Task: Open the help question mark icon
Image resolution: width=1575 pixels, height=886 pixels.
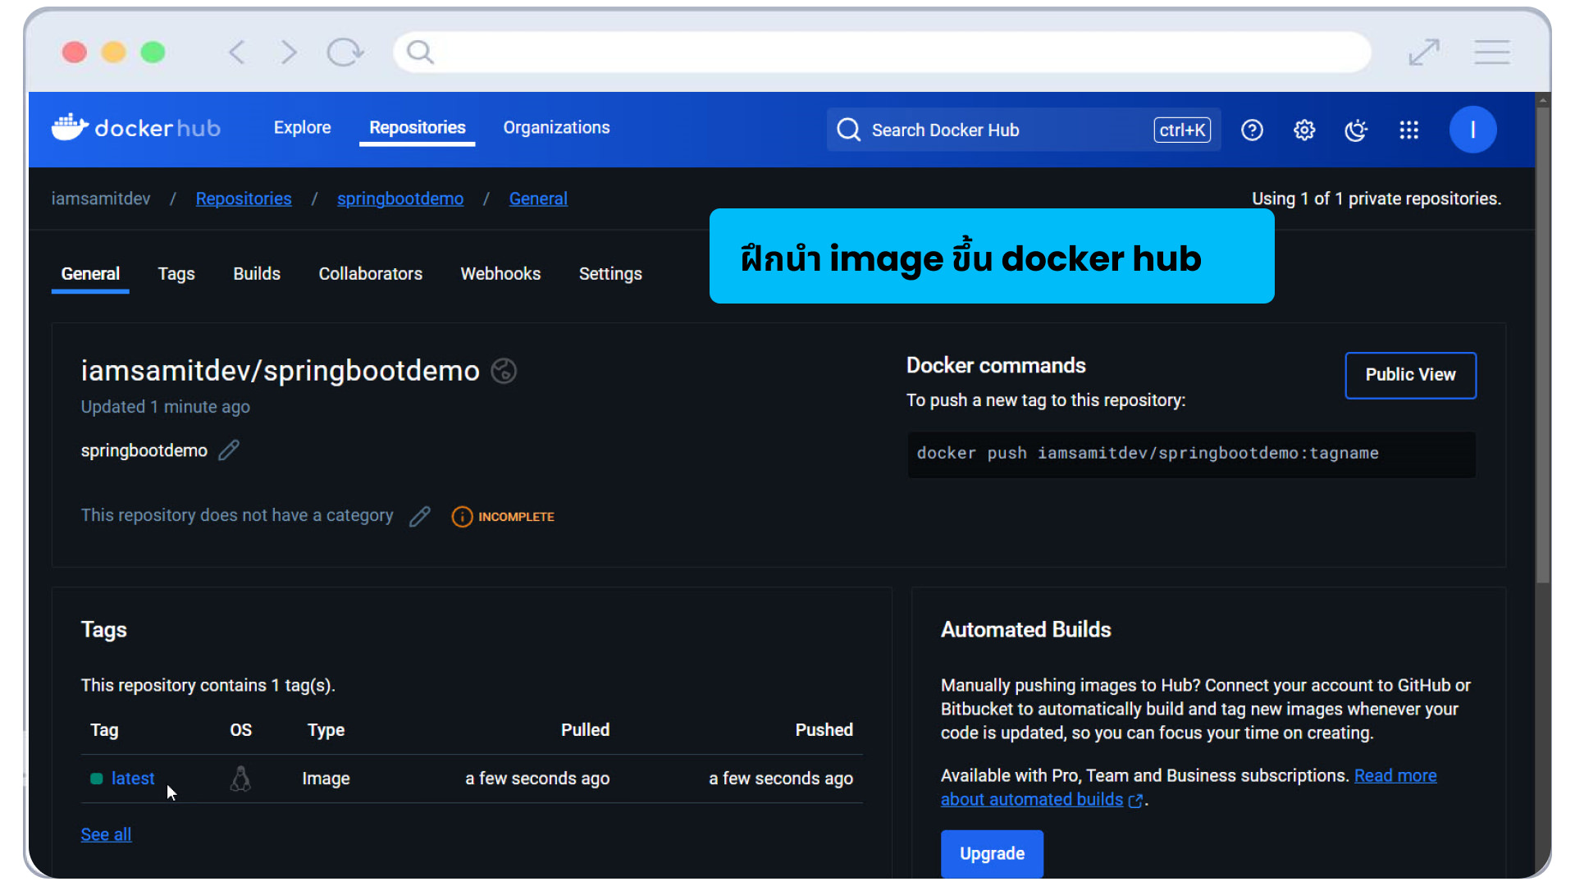Action: pyautogui.click(x=1252, y=130)
